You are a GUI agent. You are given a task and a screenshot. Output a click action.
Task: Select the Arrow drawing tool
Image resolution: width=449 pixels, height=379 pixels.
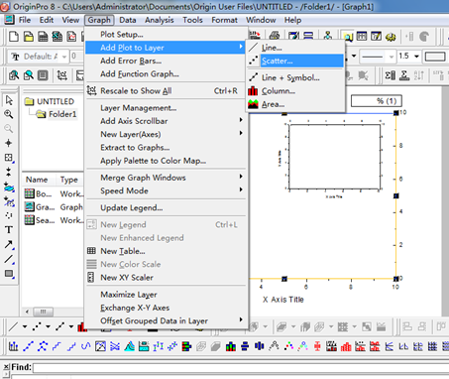click(9, 245)
